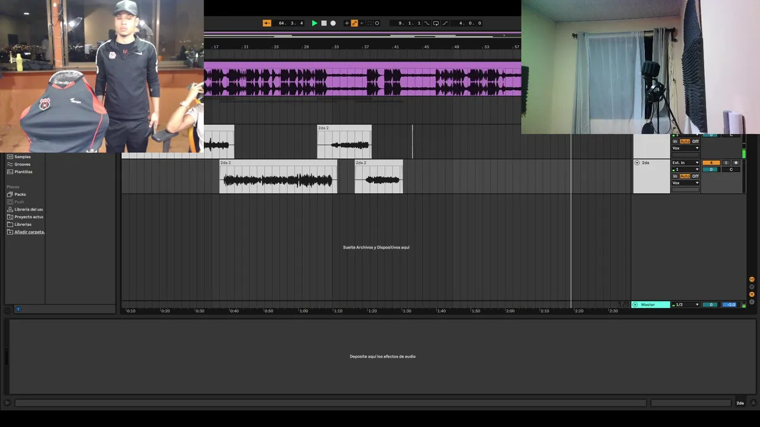Screen dimensions: 760x427
Task: Open the 2da track Vox output dropdown
Action: (x=685, y=183)
